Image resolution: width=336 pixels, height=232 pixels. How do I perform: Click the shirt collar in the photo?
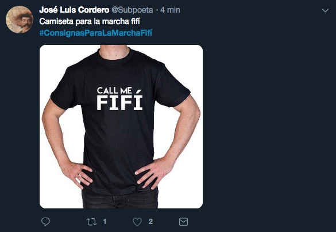point(114,56)
